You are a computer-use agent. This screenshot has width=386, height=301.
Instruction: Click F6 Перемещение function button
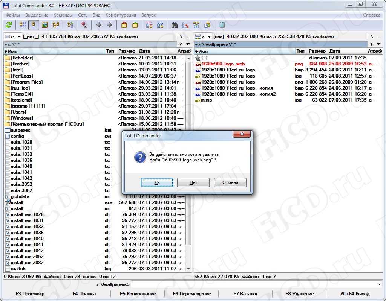coord(192,293)
